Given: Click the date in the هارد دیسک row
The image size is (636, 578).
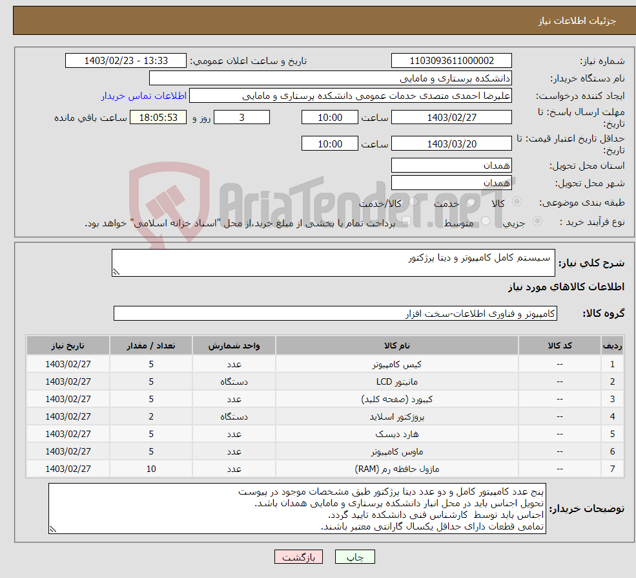Looking at the screenshot, I should [x=68, y=434].
